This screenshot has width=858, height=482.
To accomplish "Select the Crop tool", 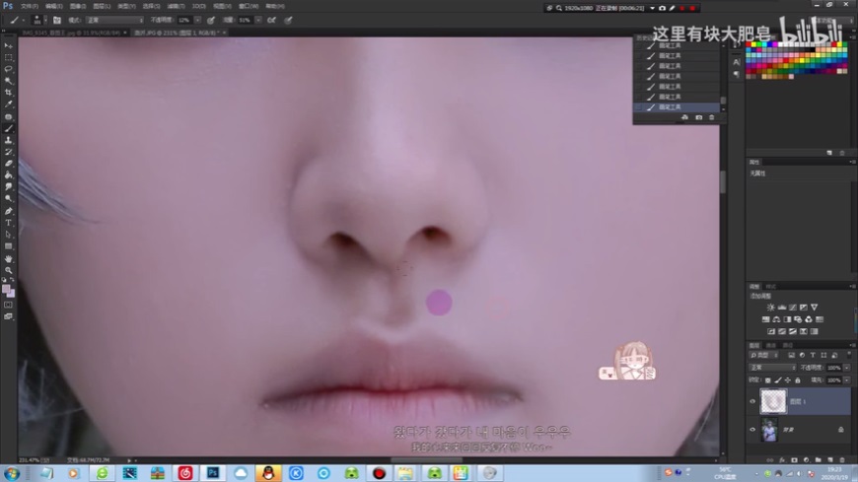I will point(8,93).
